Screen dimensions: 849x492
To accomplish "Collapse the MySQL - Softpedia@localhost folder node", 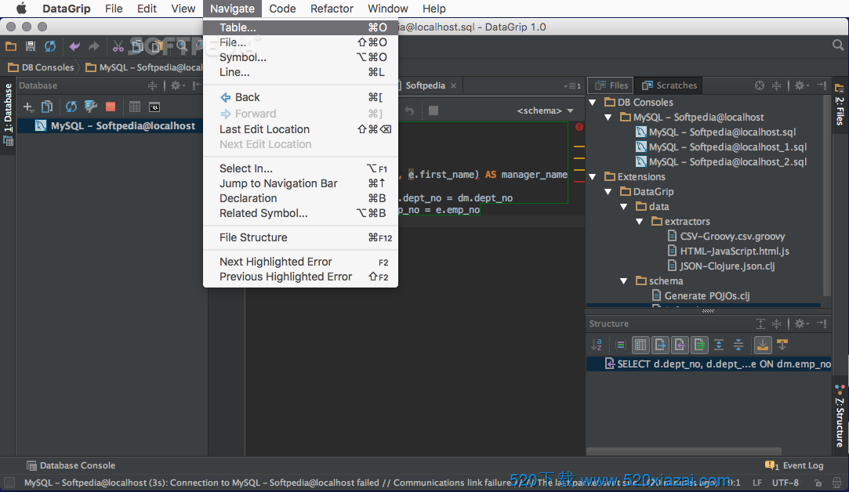I will (608, 117).
